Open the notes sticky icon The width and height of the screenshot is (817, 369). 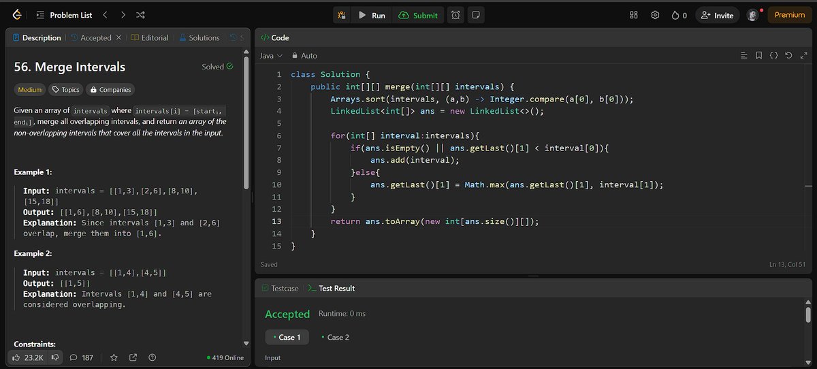point(477,15)
